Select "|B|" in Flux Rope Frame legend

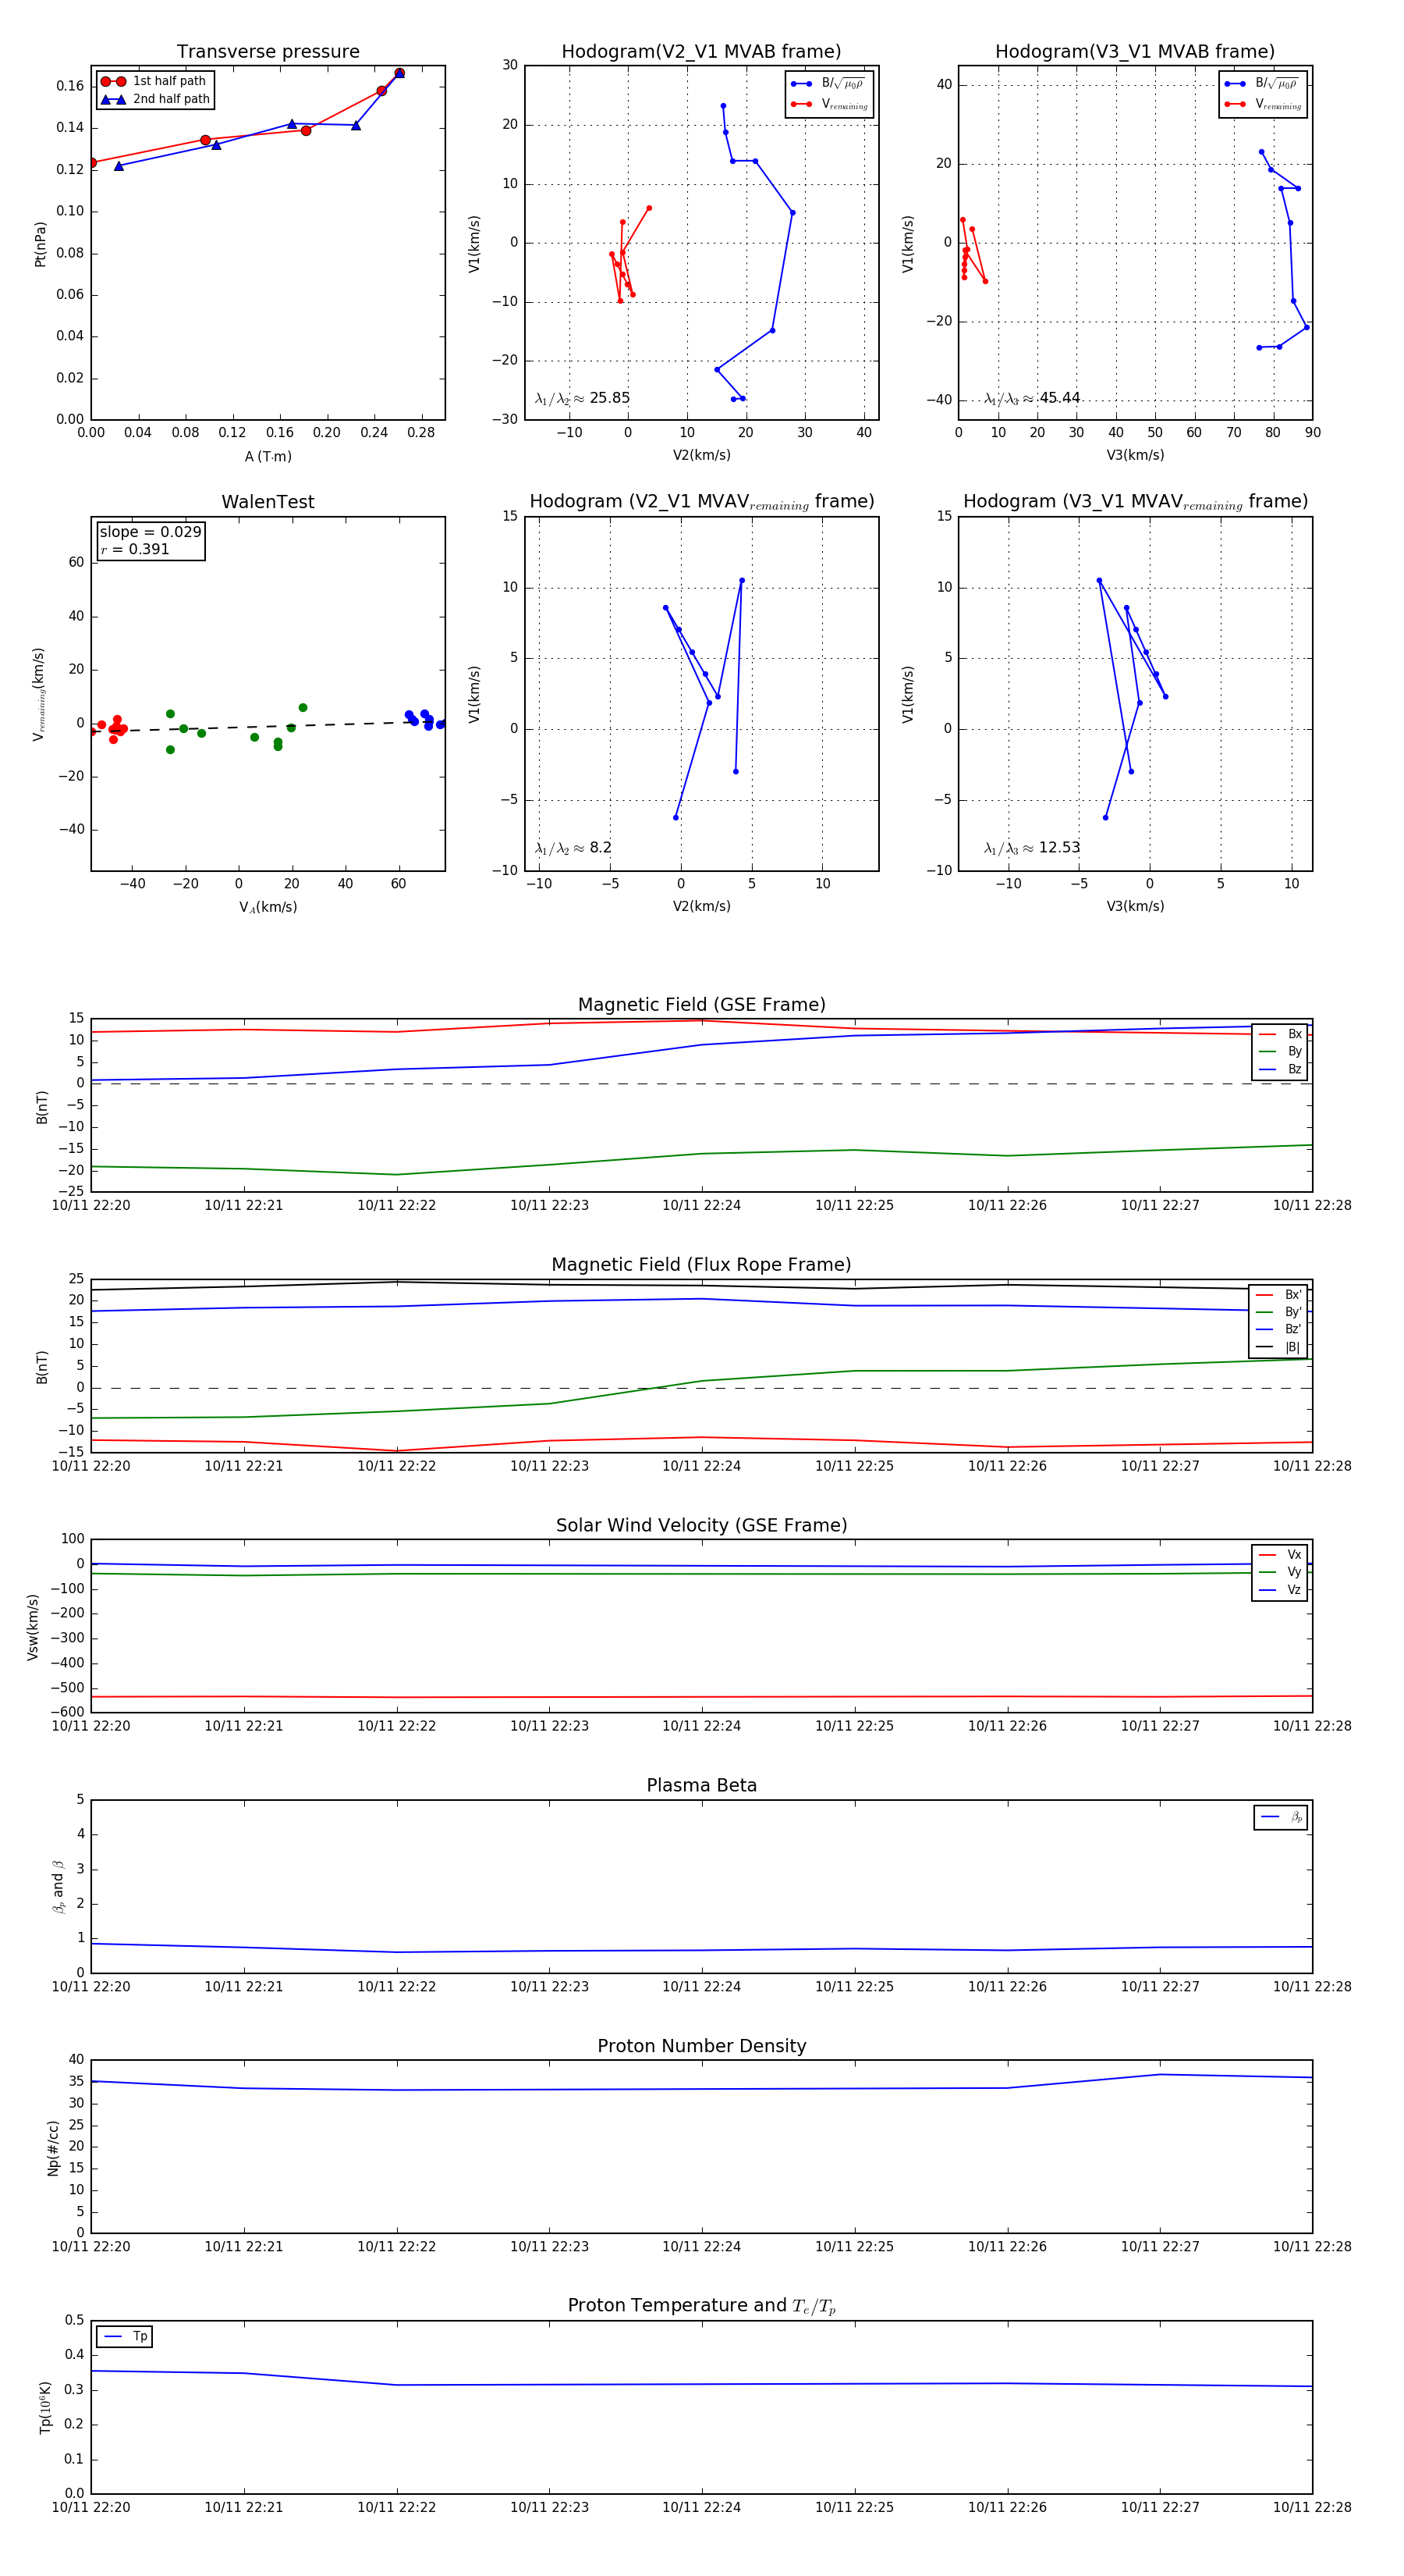pos(1279,1347)
